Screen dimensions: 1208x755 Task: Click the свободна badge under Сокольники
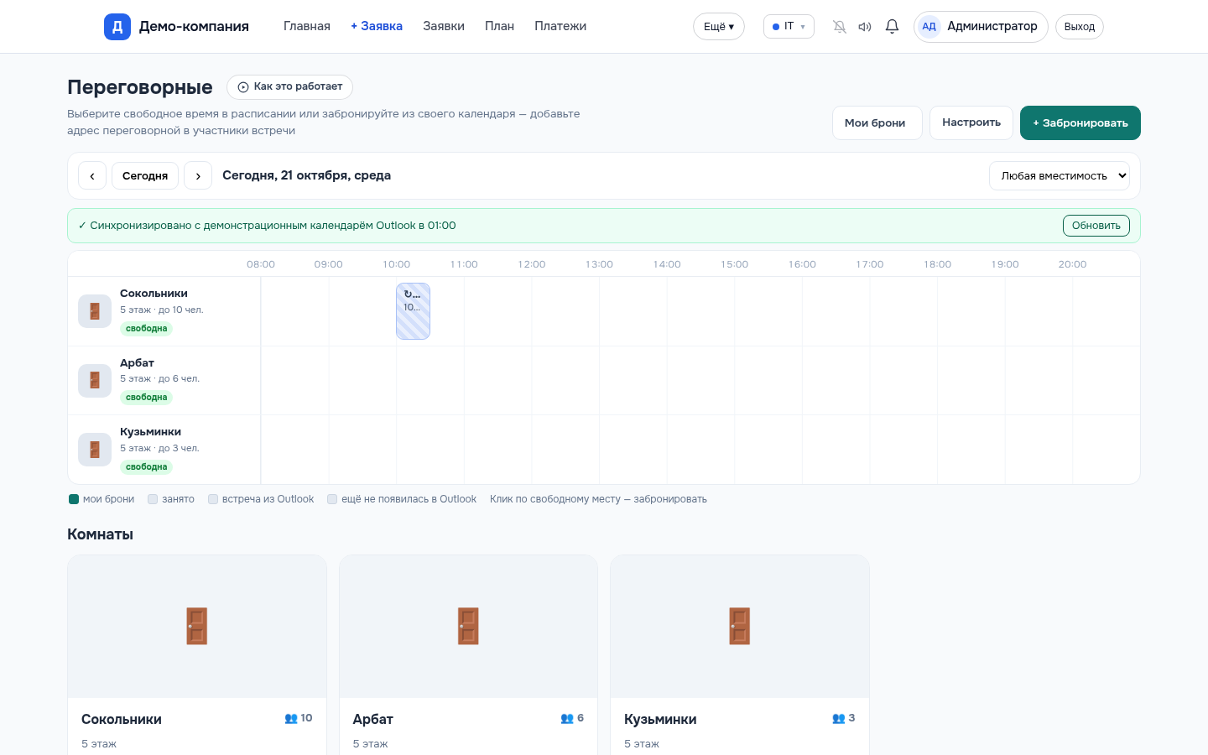pyautogui.click(x=147, y=329)
